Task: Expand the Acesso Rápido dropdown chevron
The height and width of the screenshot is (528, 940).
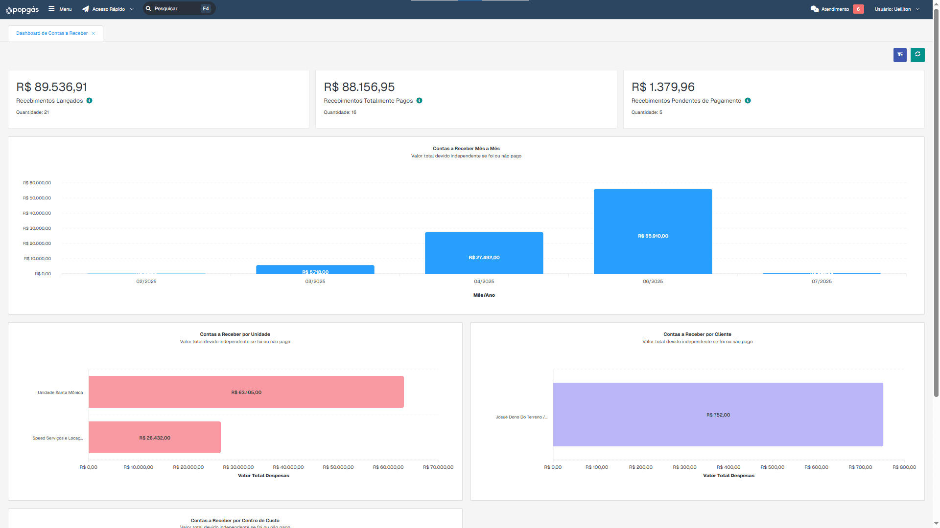Action: 132,9
